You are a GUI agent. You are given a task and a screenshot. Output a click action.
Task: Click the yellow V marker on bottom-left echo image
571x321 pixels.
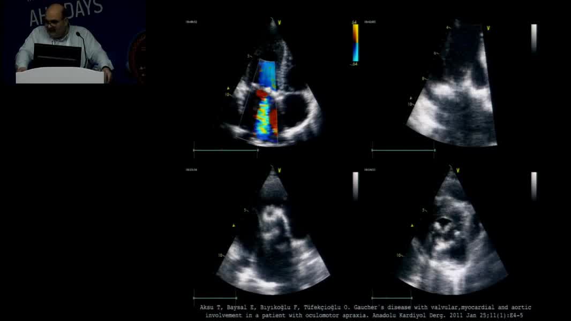coord(279,171)
